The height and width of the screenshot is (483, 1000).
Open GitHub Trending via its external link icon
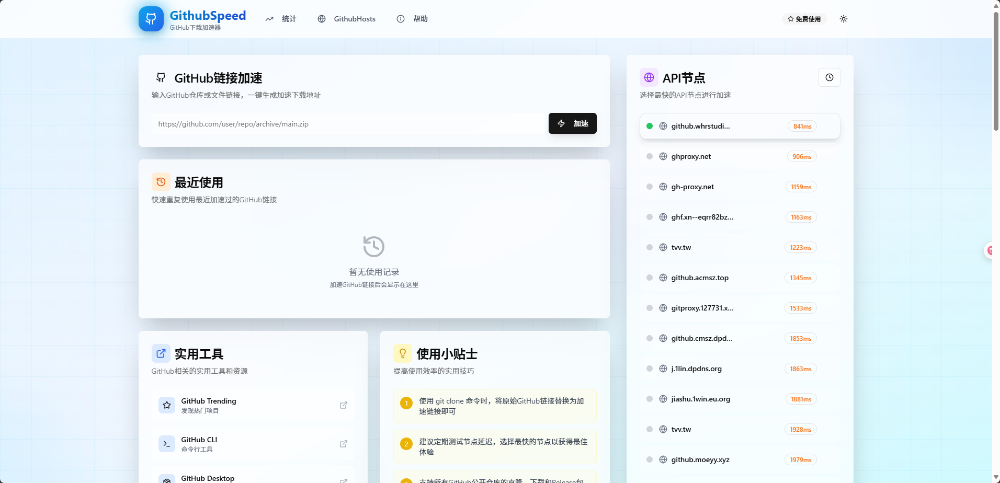(x=344, y=405)
